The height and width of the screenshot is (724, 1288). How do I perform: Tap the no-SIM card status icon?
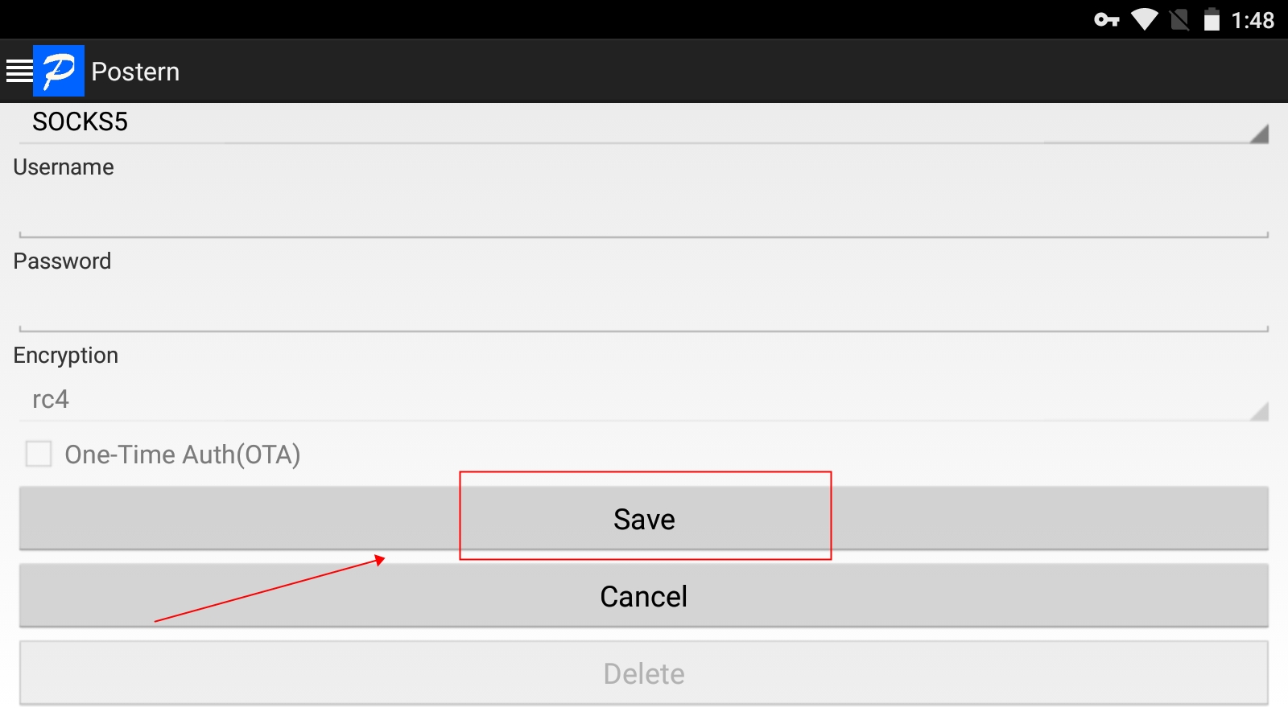[x=1179, y=20]
